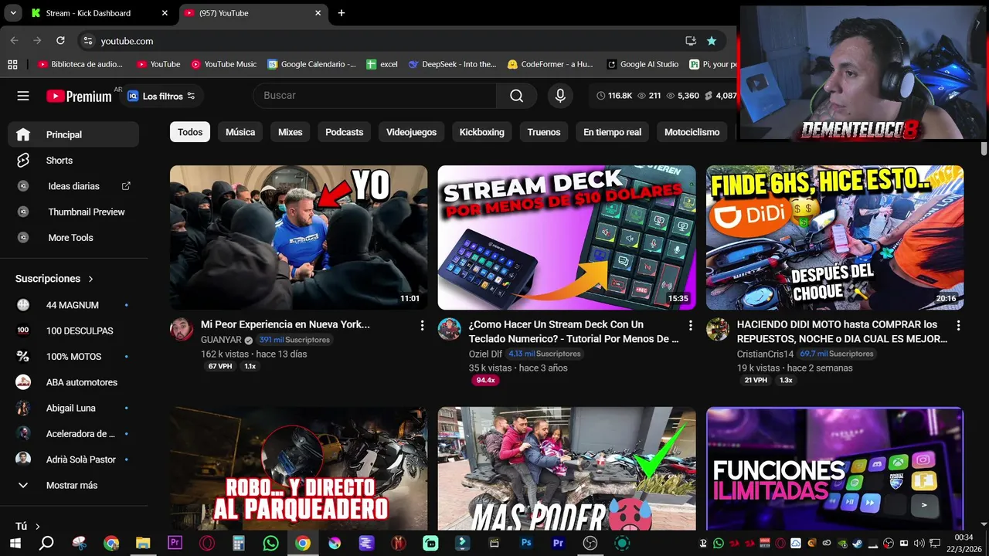
Task: Click the magnifier search button
Action: point(517,96)
